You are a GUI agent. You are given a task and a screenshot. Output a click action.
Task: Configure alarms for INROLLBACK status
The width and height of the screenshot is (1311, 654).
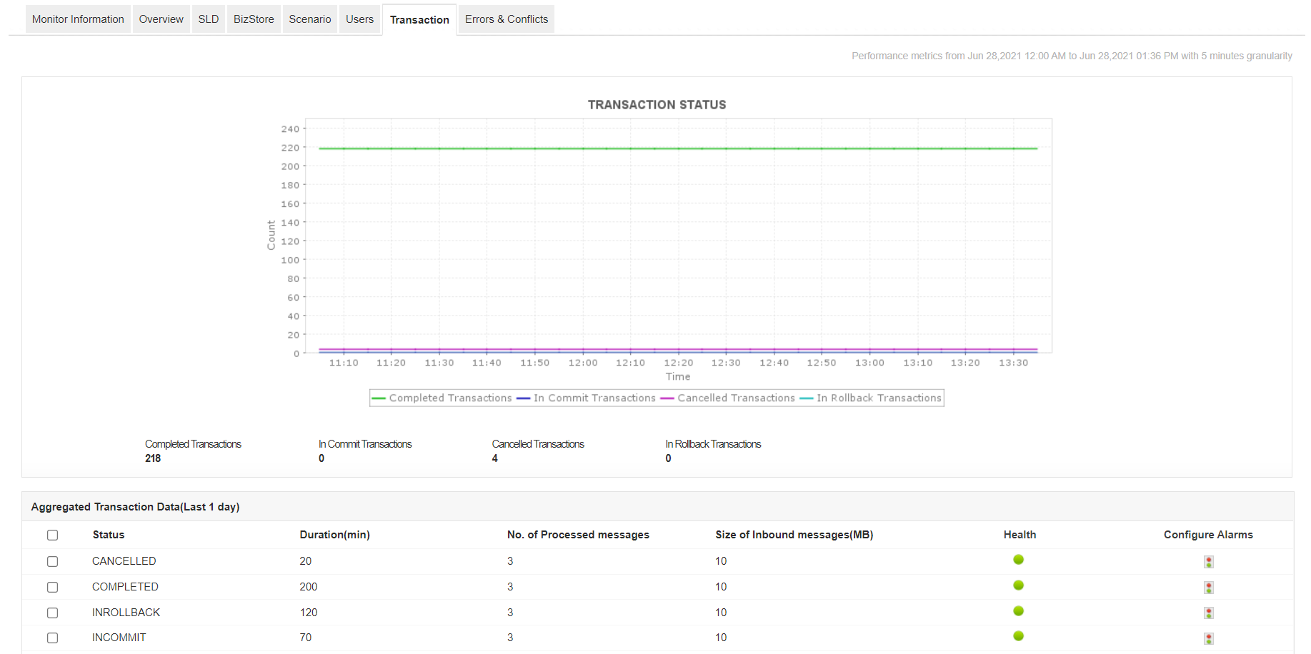[1208, 613]
